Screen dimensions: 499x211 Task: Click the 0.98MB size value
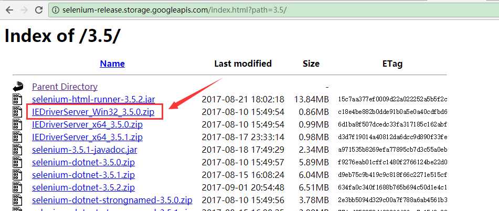click(314, 137)
